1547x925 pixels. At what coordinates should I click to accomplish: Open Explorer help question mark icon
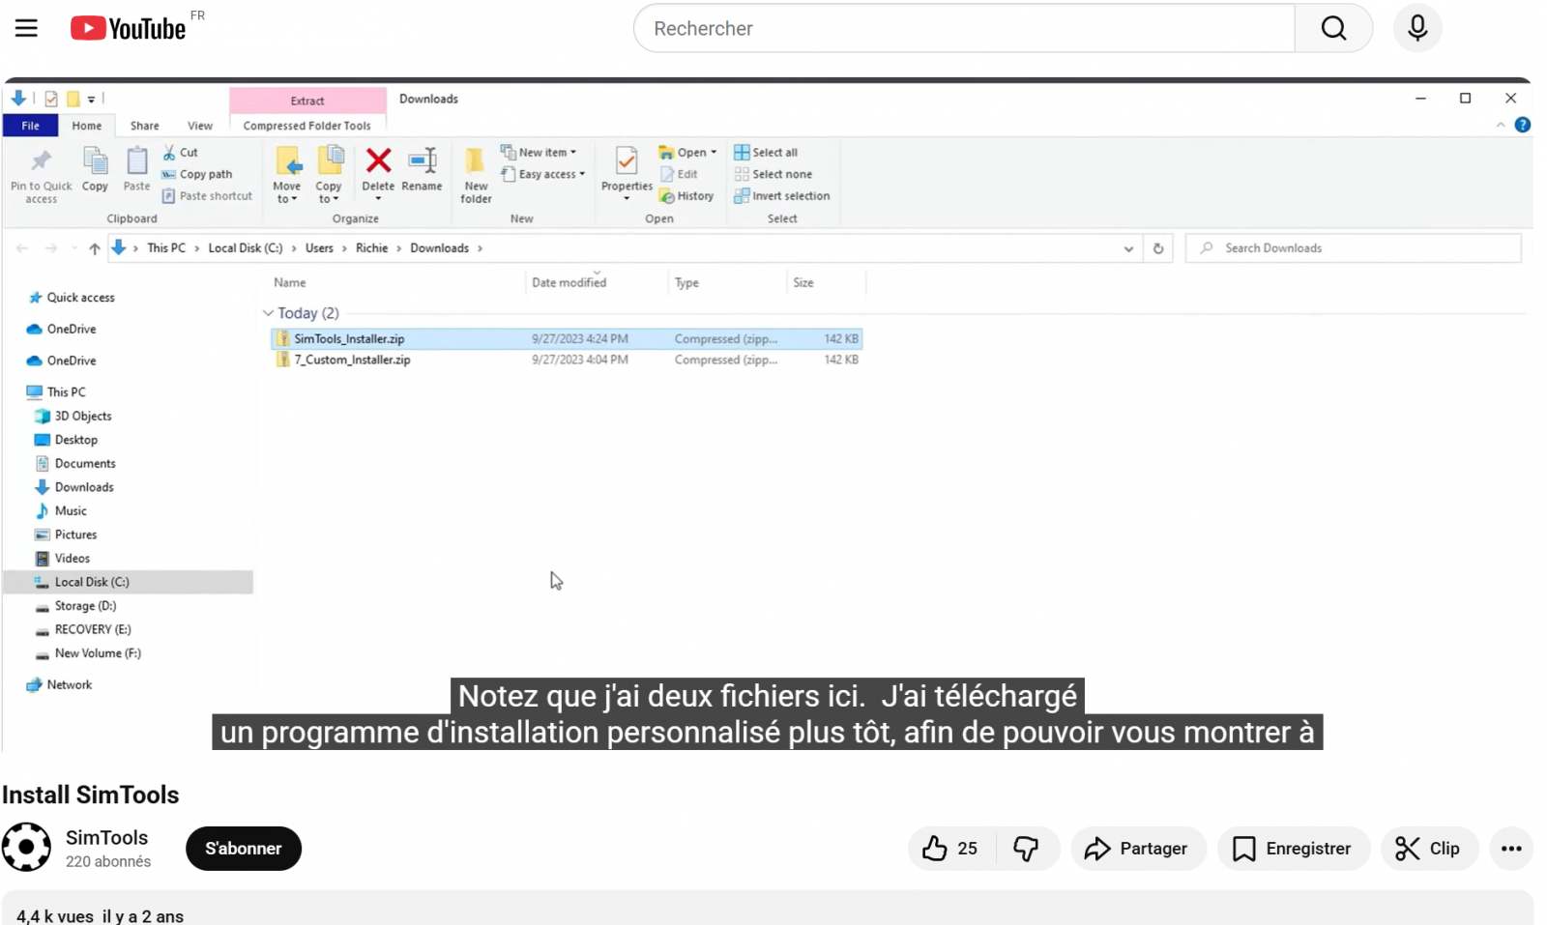(x=1522, y=125)
